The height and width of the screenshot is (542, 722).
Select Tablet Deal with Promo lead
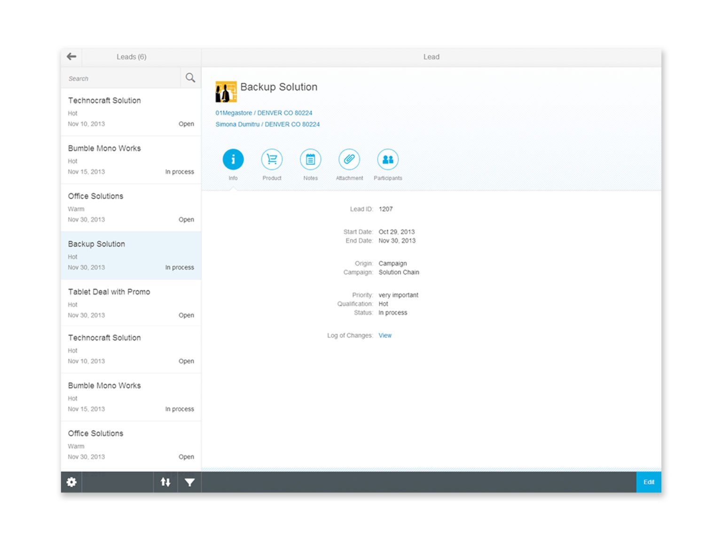coord(131,302)
